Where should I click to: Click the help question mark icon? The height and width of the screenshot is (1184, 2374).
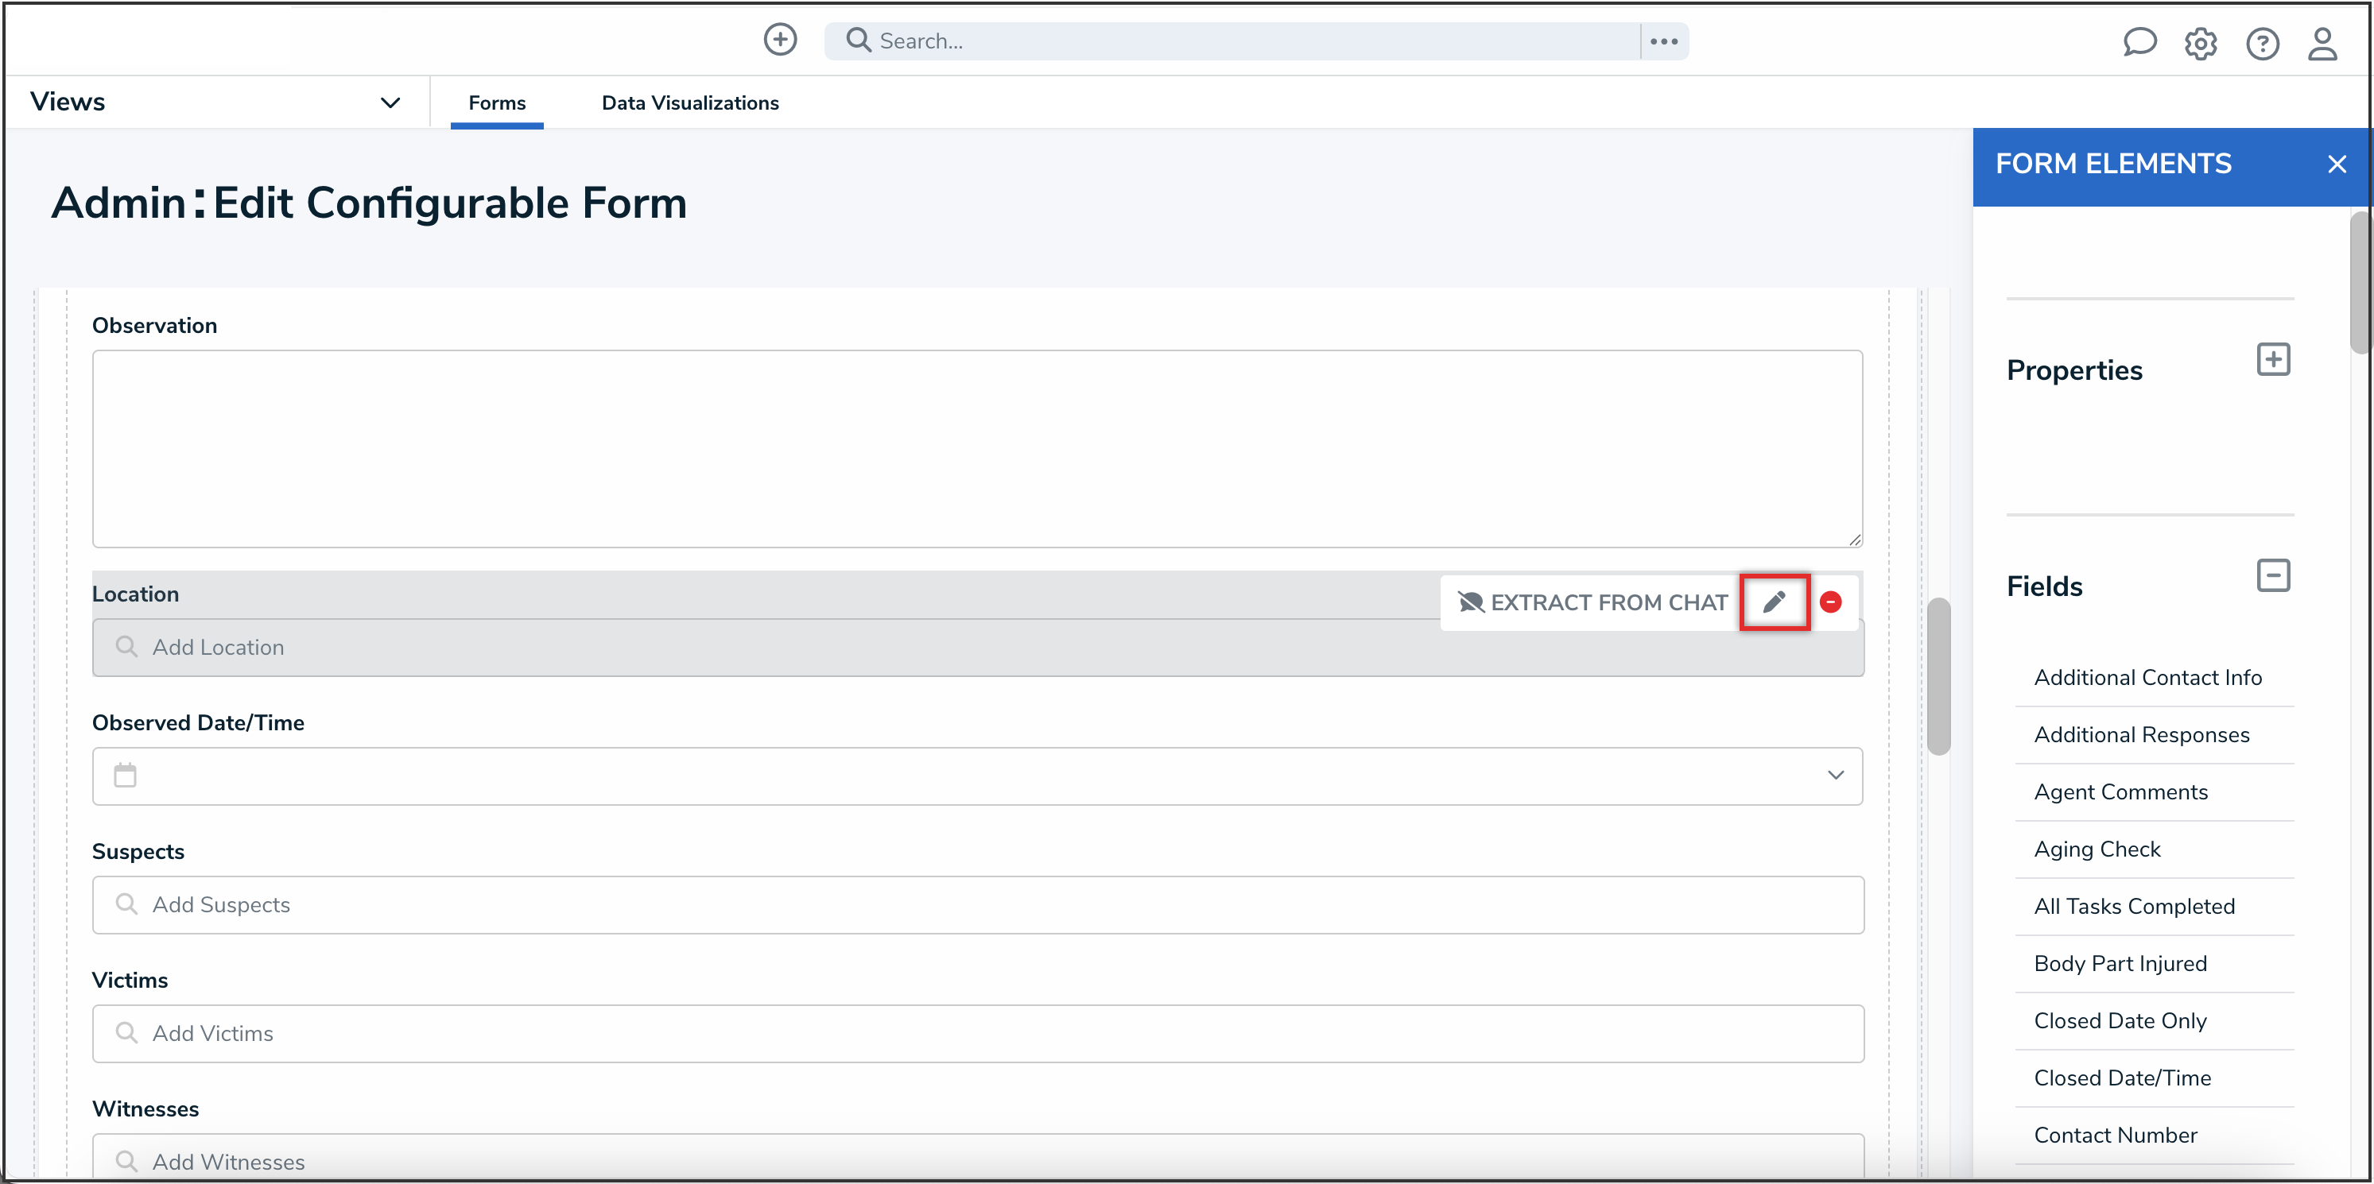2262,43
